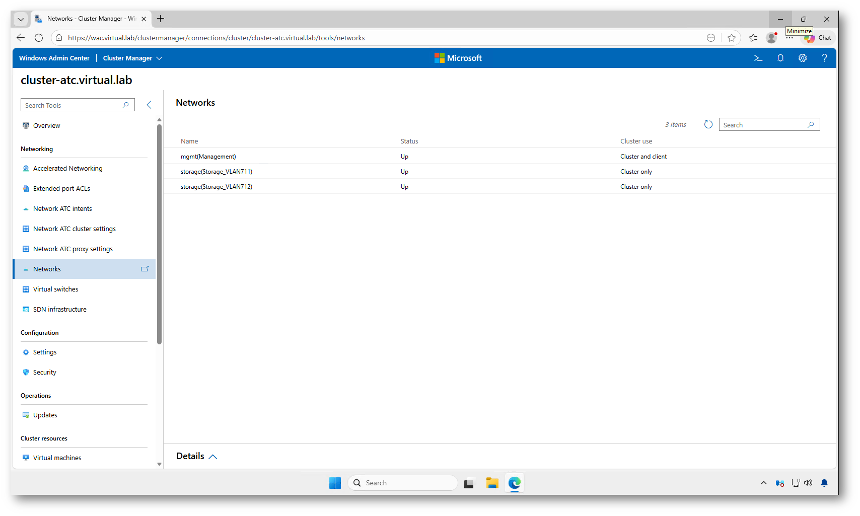This screenshot has width=860, height=516.
Task: Click the Windows Admin Center home link
Action: coord(54,58)
